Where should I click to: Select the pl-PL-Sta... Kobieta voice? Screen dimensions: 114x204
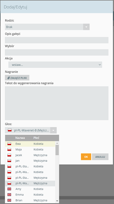pos(30,166)
